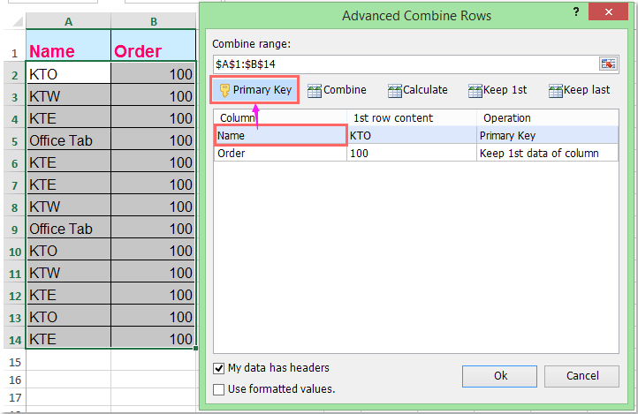Uncheck My data has headers

point(219,368)
